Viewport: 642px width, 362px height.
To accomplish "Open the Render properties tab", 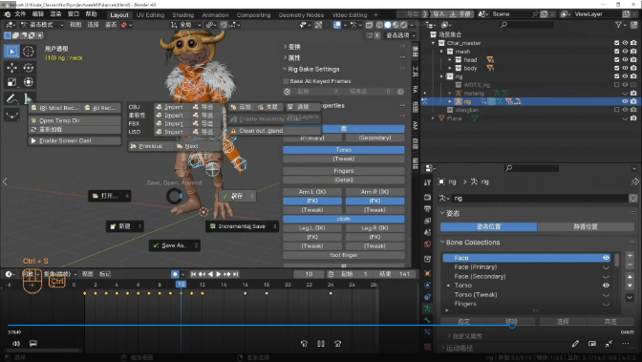I will [x=427, y=197].
